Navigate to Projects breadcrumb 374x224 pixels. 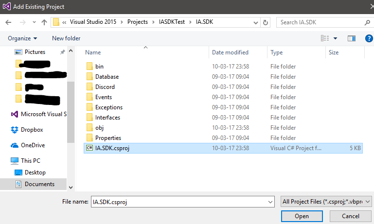coord(138,22)
